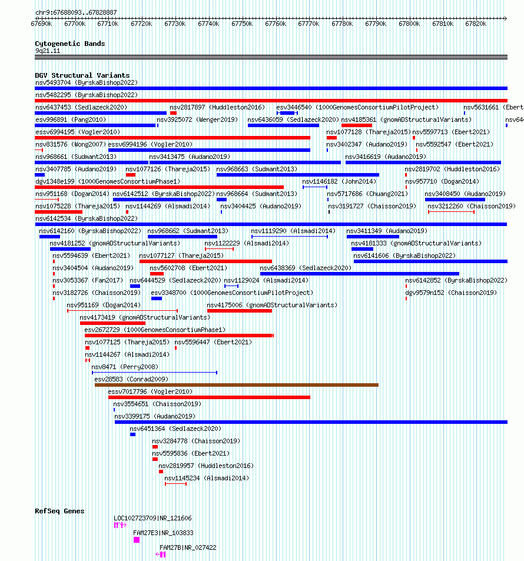Select esv2672729 1000GenomesConsortiumPhase1 label
524x561 pixels.
point(155,330)
